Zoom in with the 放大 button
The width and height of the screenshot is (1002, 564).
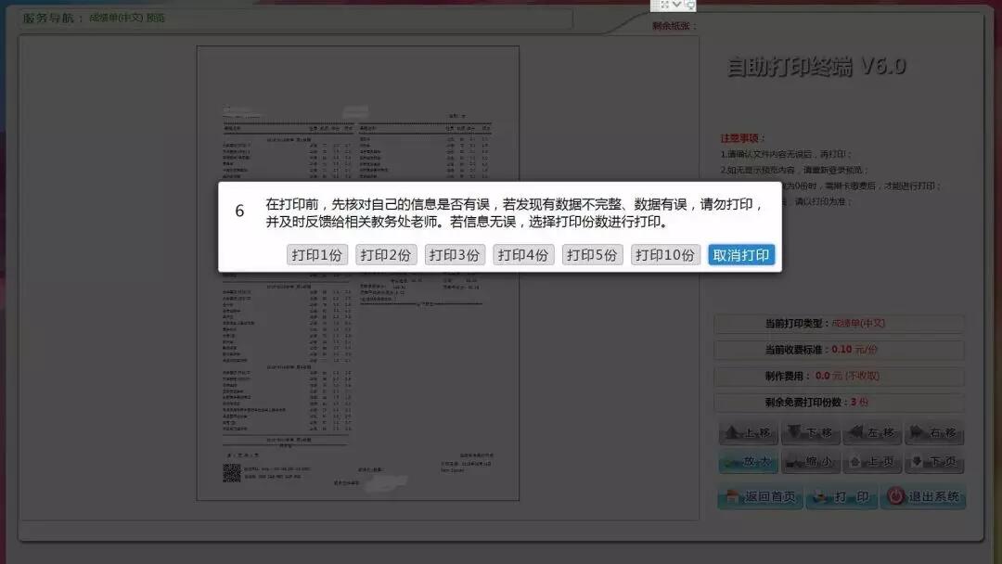(748, 463)
